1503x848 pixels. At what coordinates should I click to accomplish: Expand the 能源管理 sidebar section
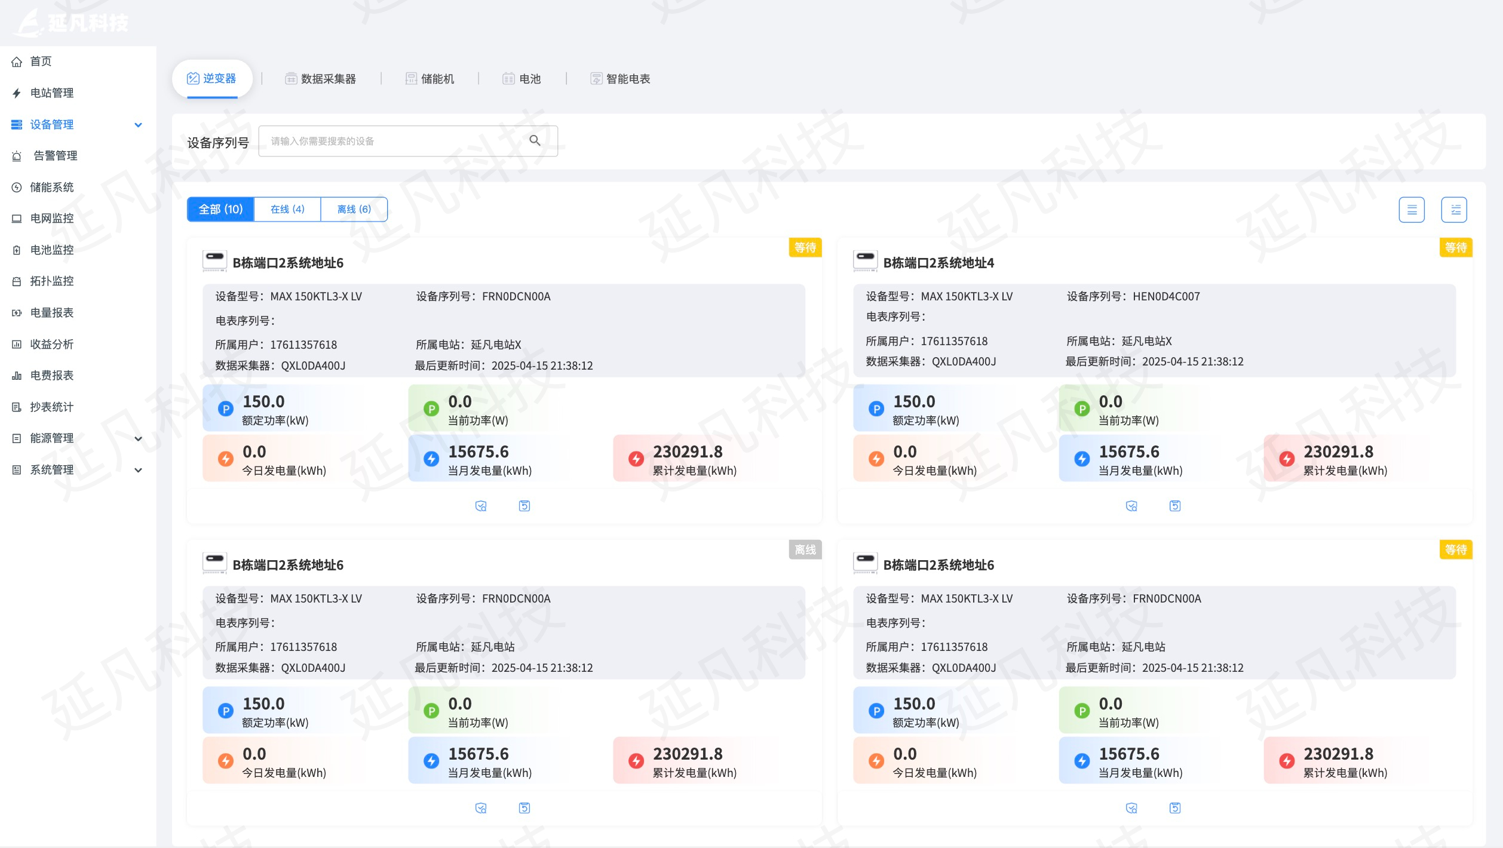click(x=139, y=438)
